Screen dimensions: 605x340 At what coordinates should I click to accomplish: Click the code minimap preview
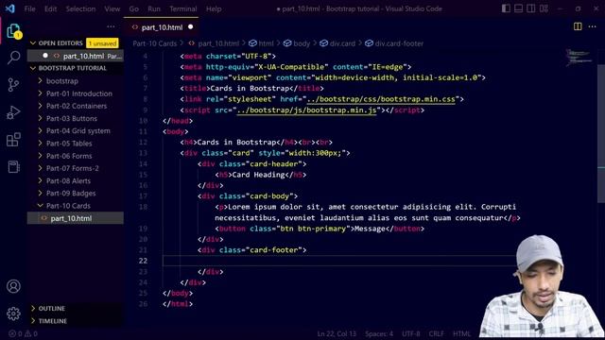579,58
